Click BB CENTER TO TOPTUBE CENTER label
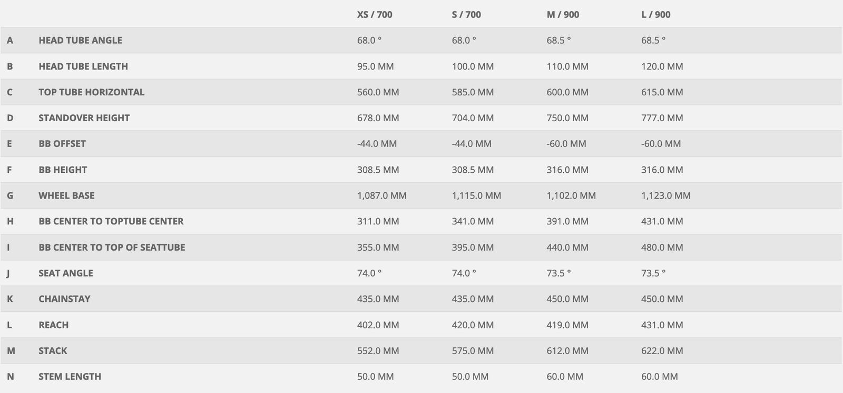The height and width of the screenshot is (393, 843). 111,221
